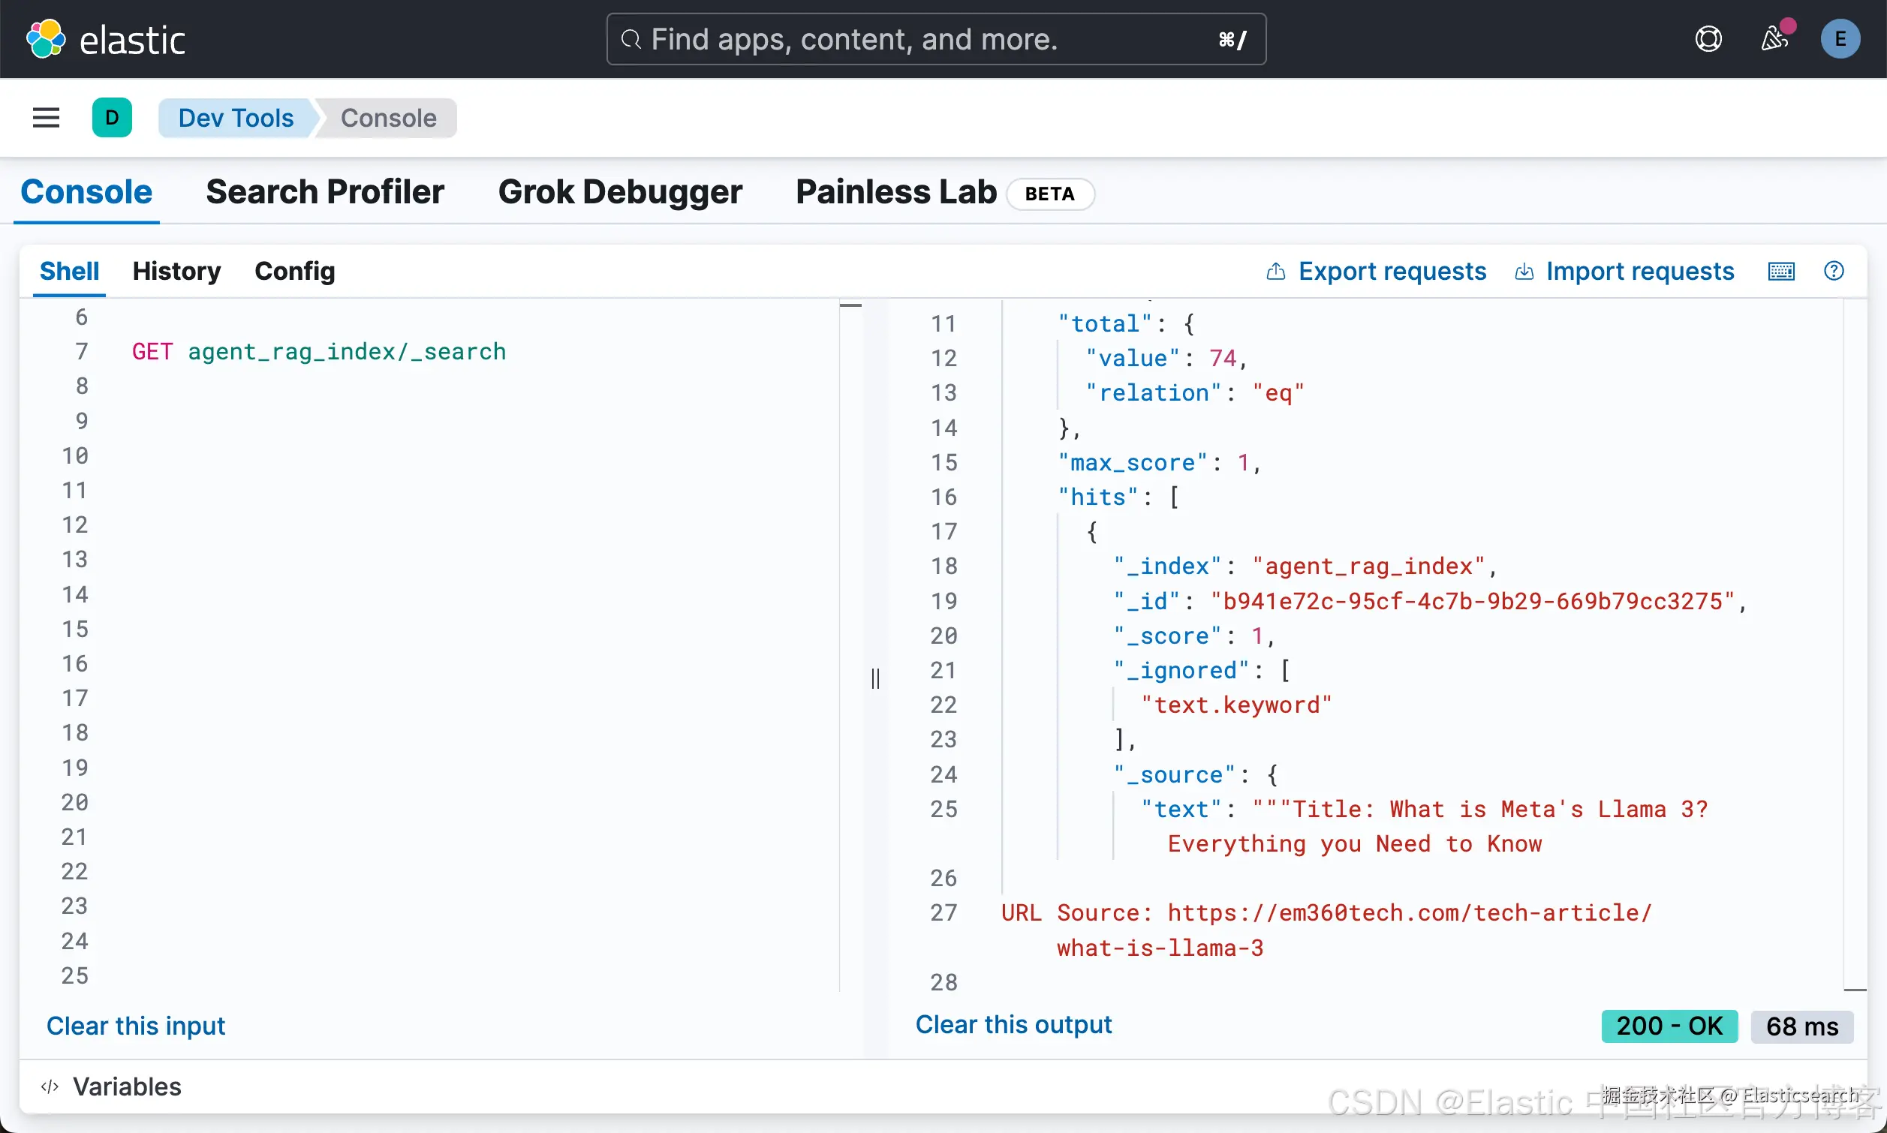Open the Grok Debugger tab
The height and width of the screenshot is (1133, 1887).
619,191
